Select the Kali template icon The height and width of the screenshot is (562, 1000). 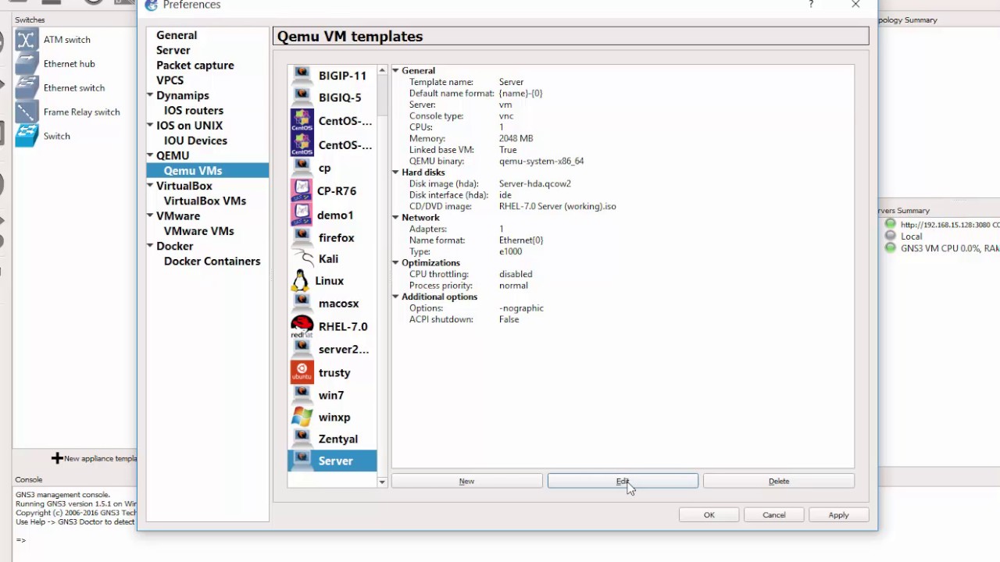point(303,258)
